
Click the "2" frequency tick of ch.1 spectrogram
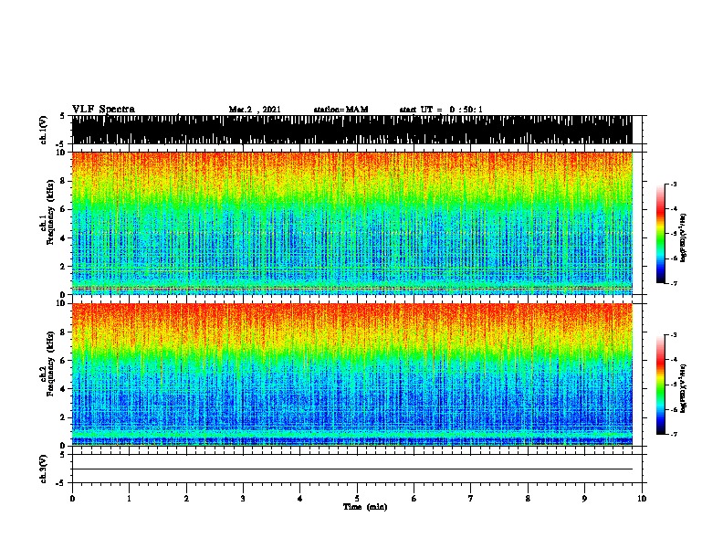(64, 267)
